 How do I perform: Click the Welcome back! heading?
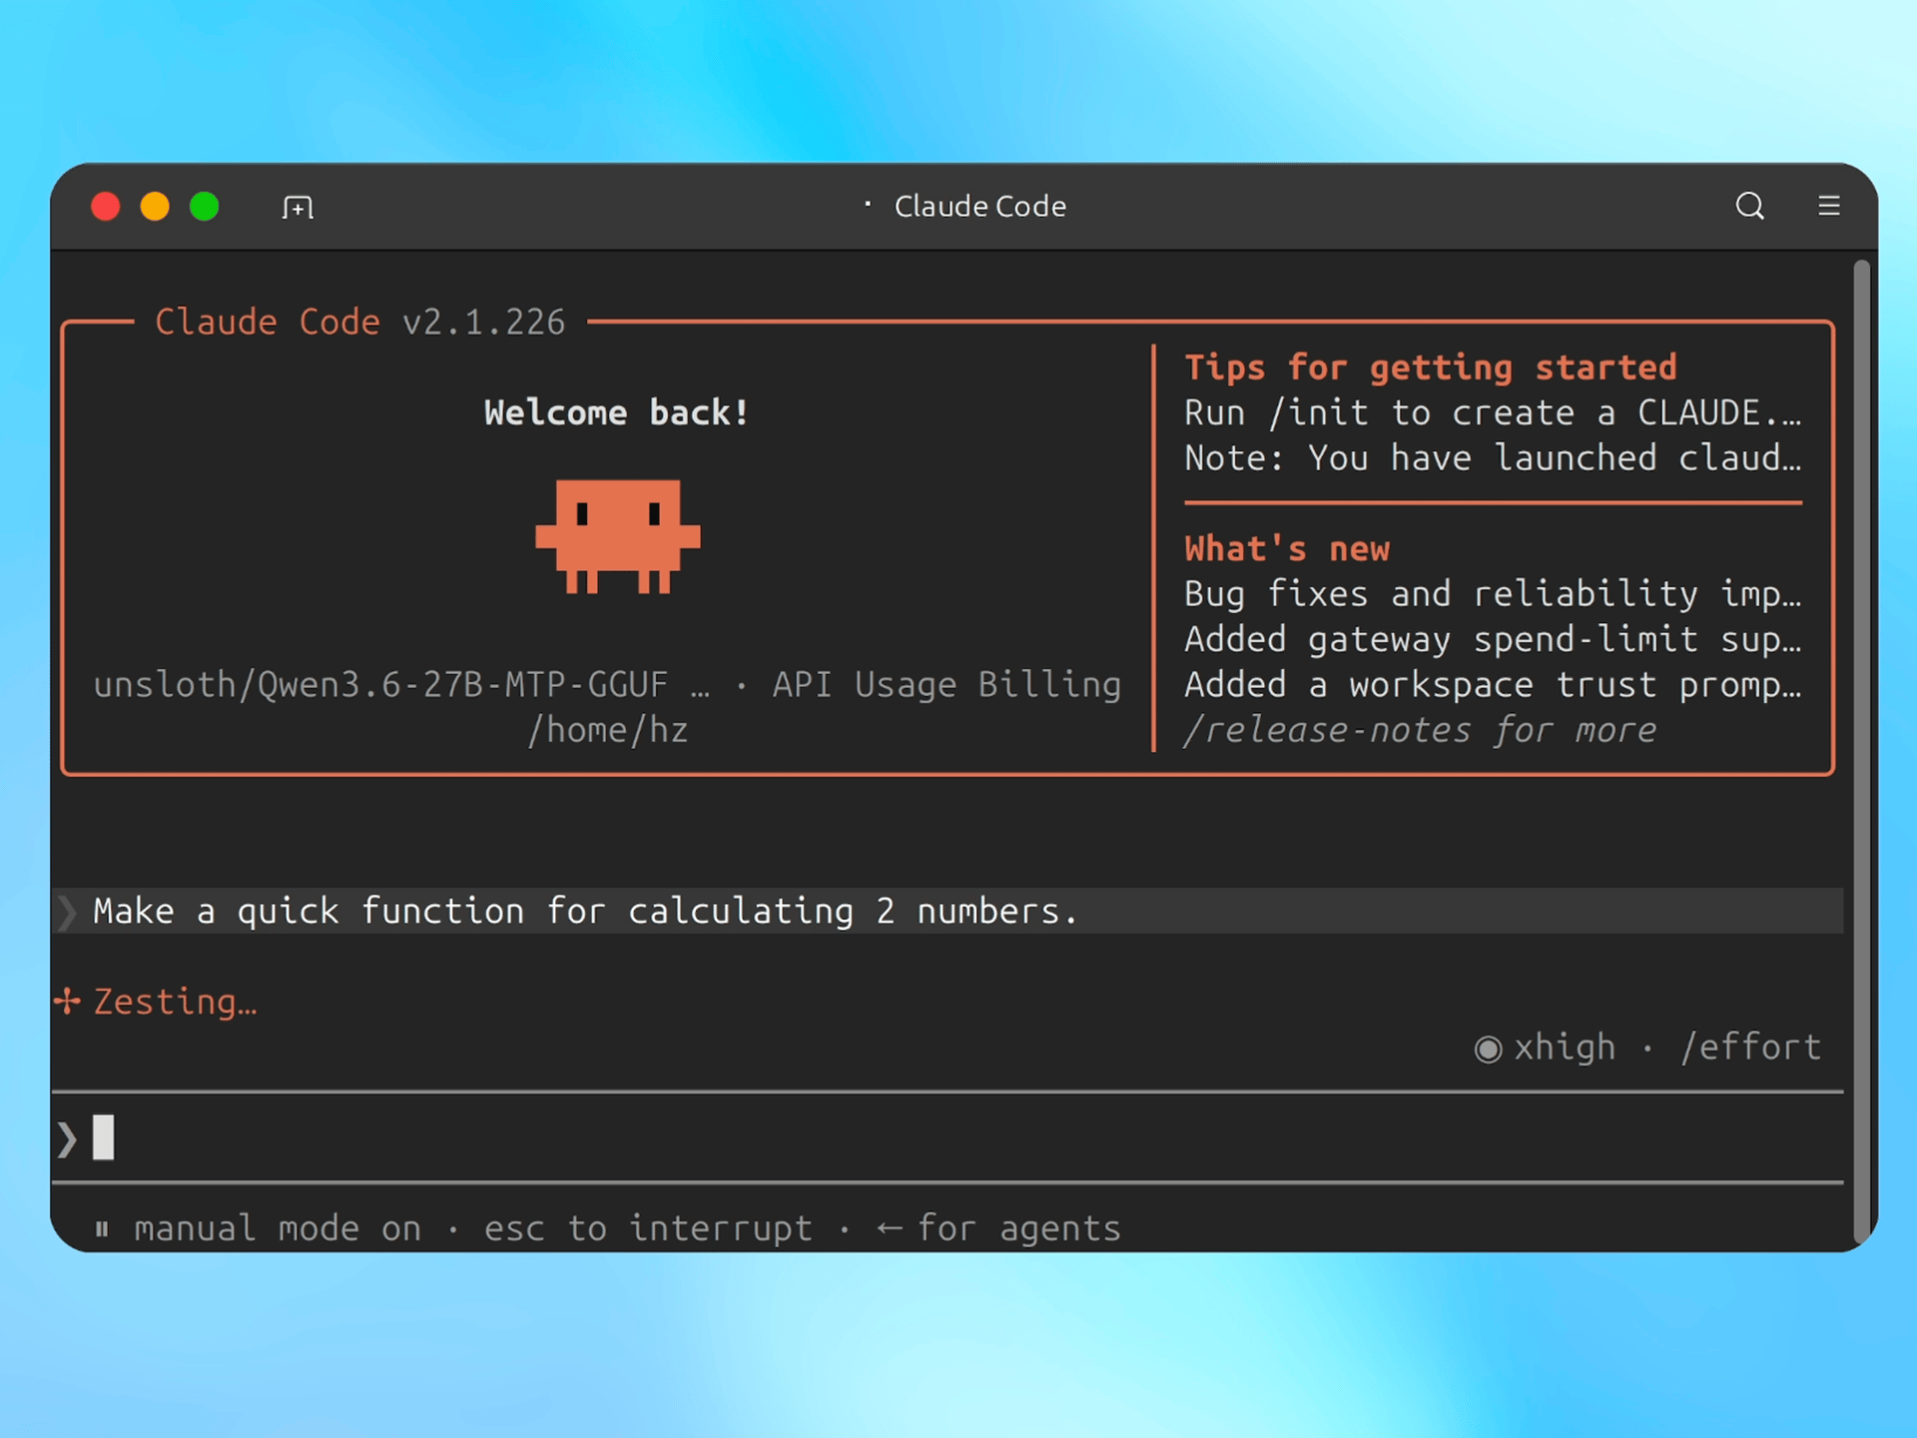pos(616,412)
